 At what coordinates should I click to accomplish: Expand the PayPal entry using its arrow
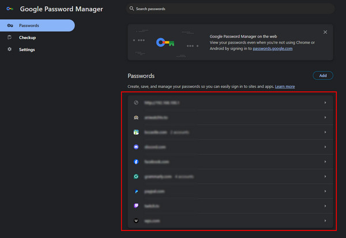(325, 191)
